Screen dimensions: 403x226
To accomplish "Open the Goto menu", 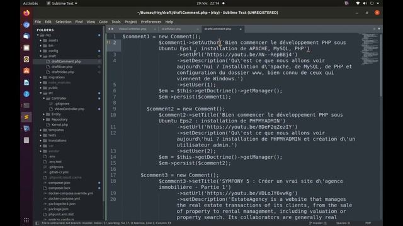I will [x=103, y=22].
